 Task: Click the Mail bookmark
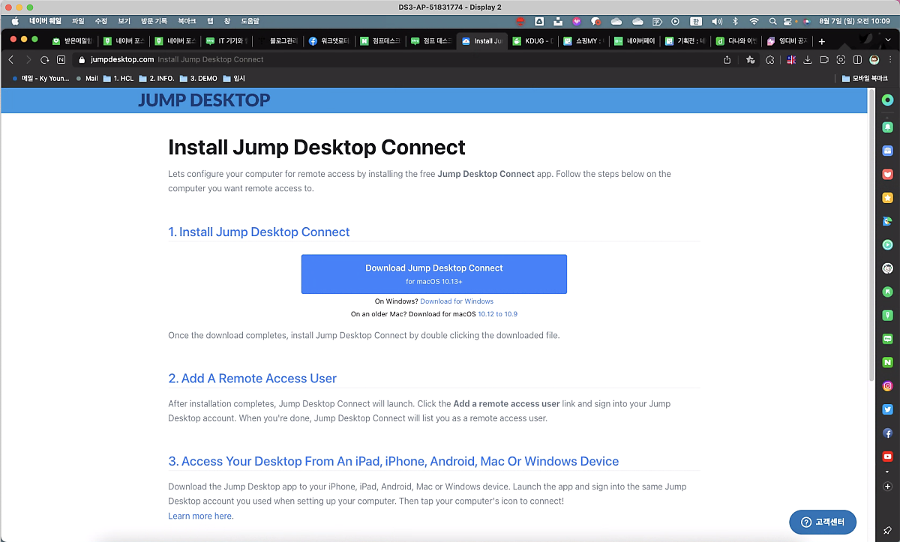coord(87,78)
